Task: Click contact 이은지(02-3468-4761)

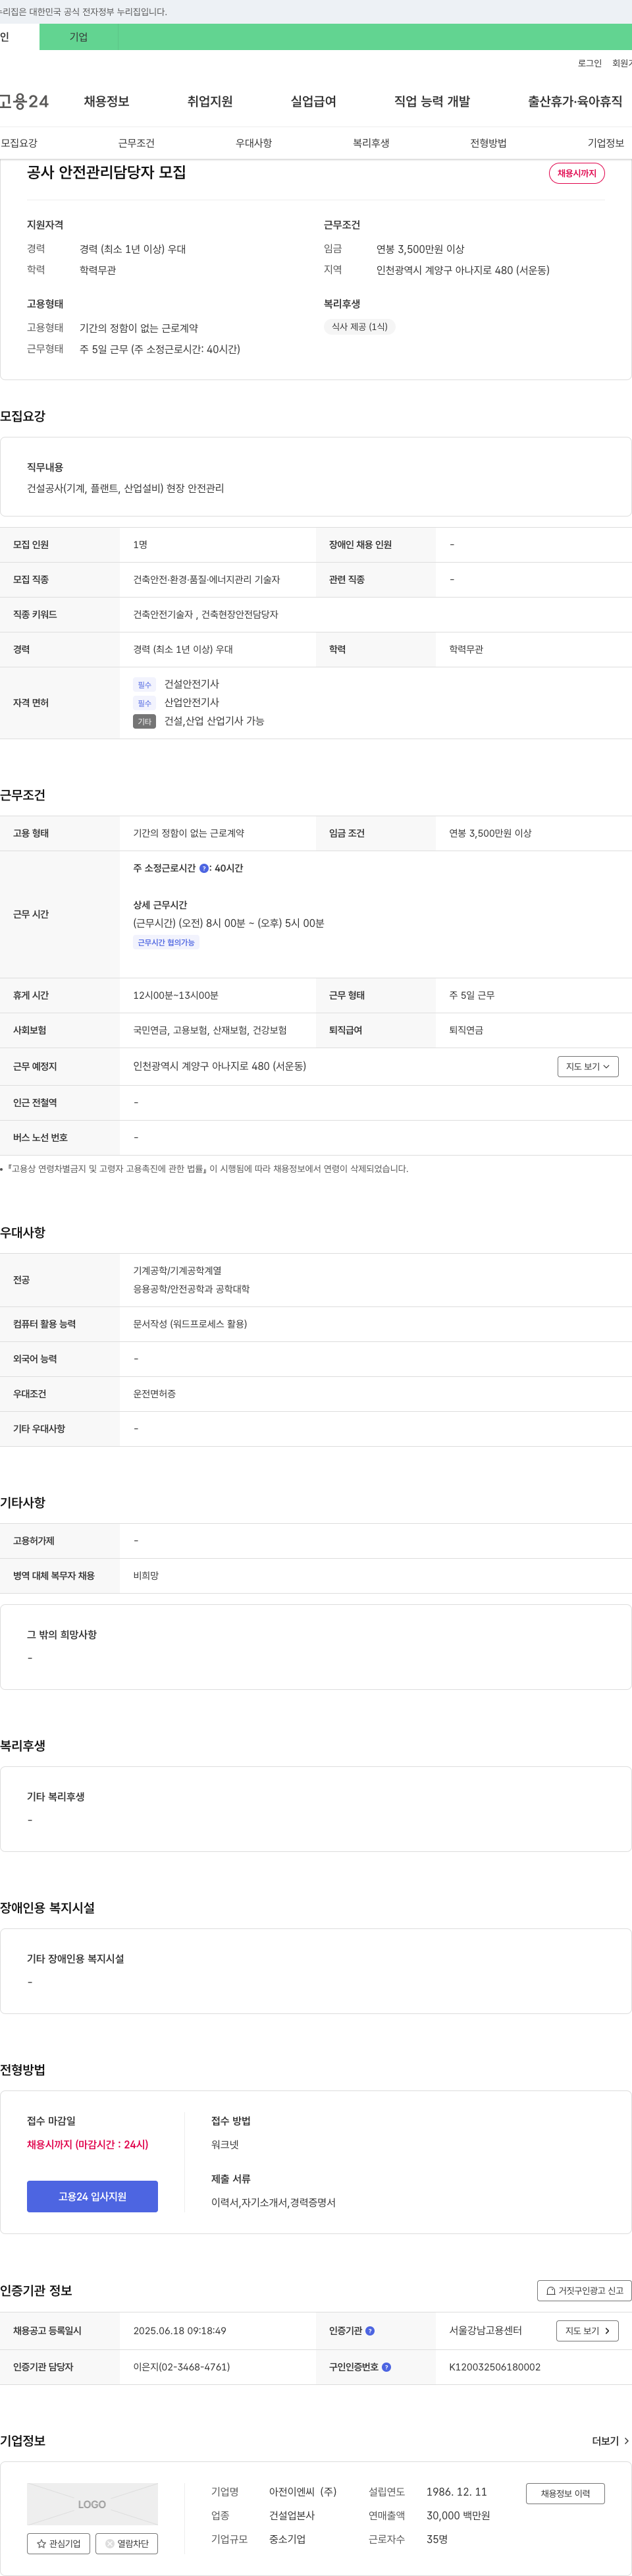Action: pos(182,2367)
